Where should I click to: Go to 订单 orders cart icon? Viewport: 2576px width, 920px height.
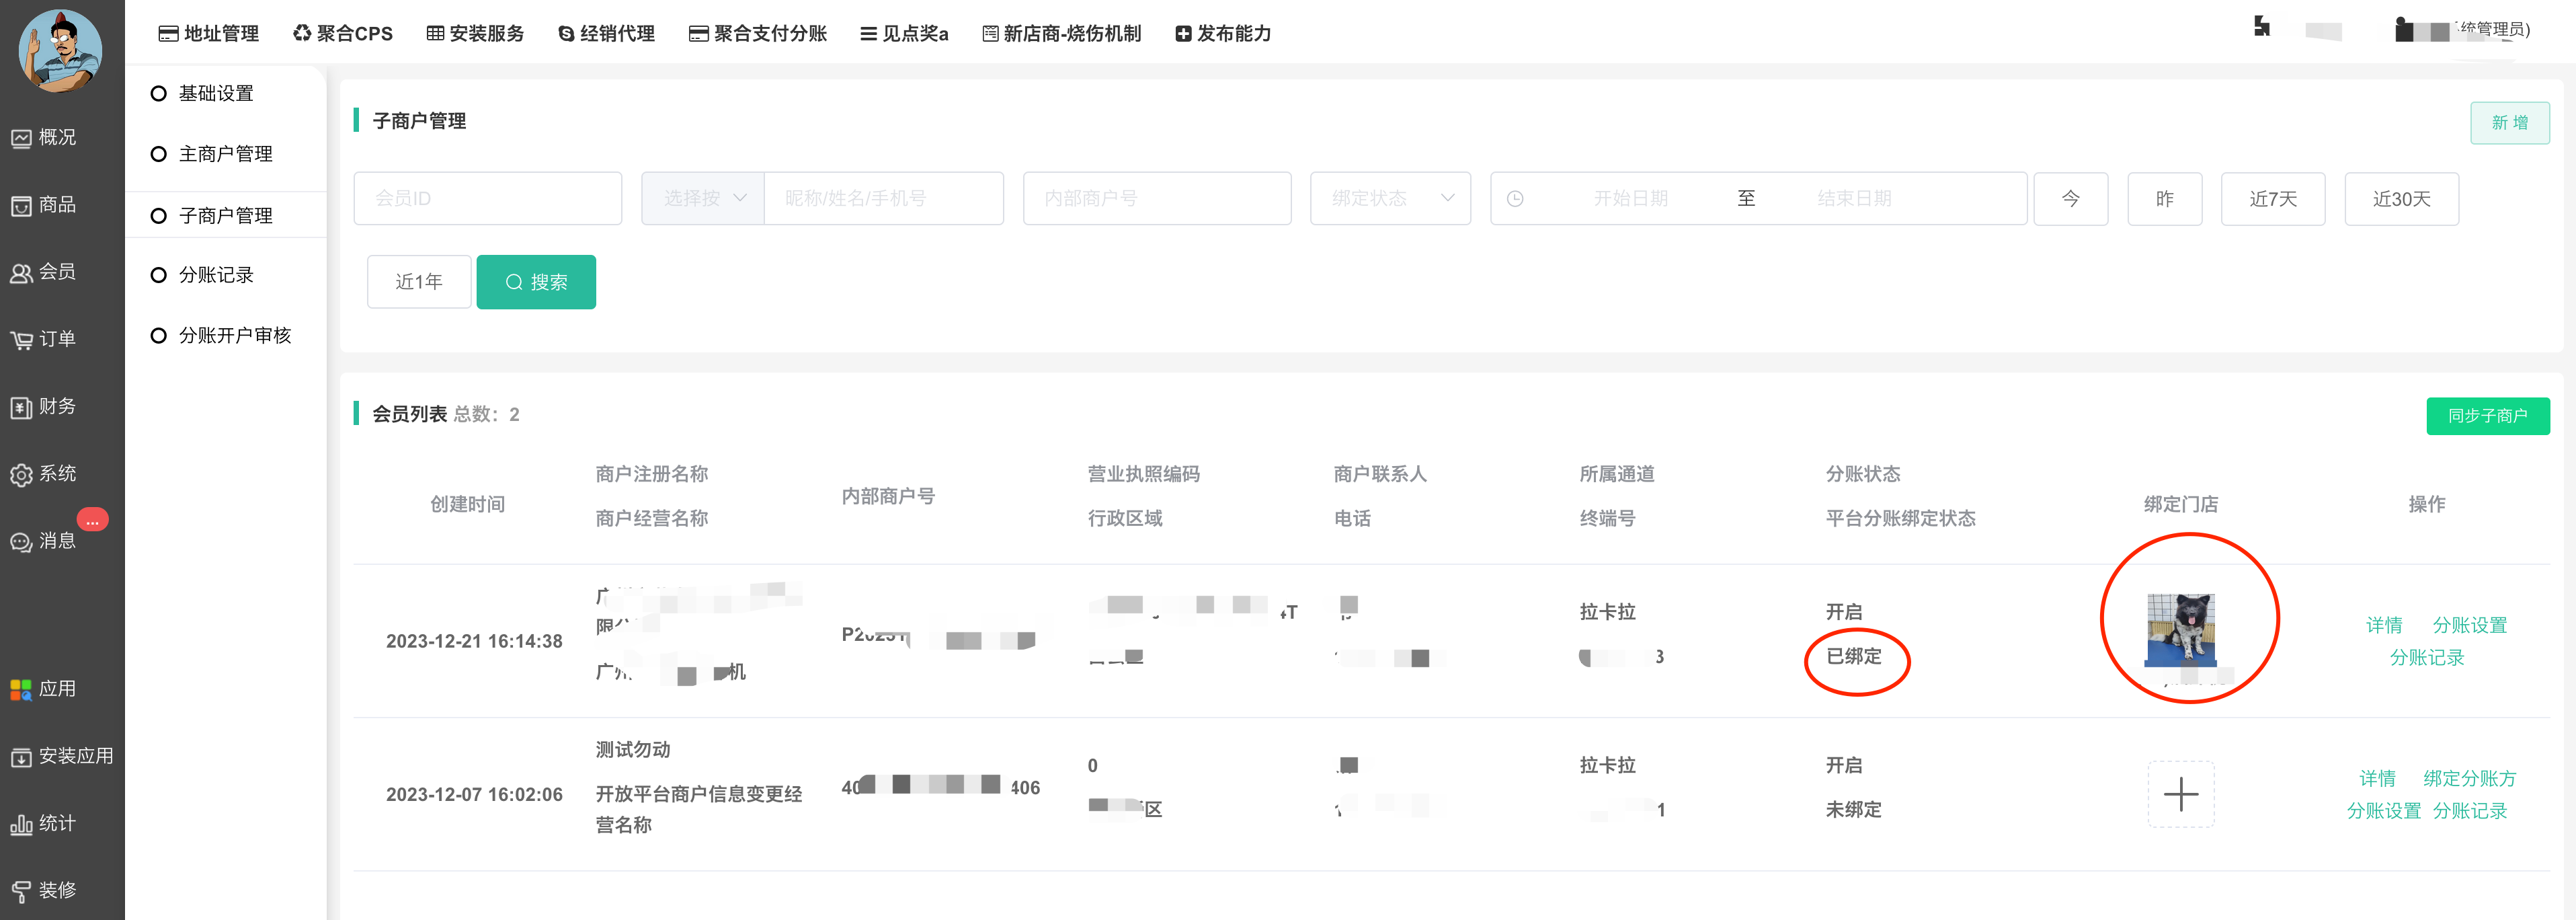(21, 340)
